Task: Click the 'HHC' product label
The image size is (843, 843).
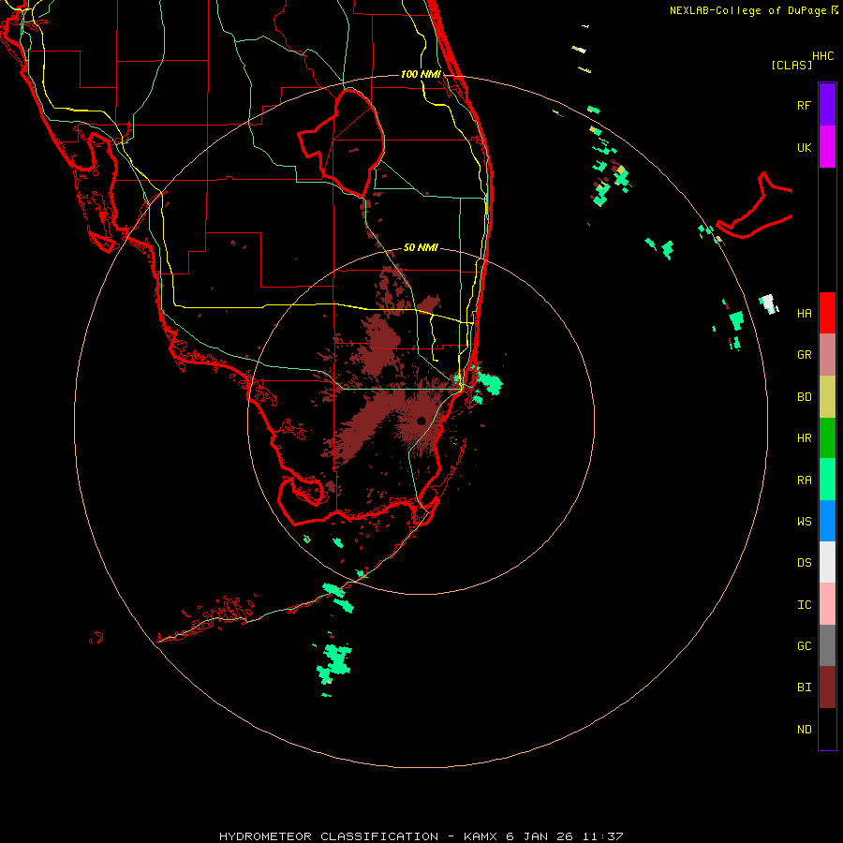Action: pos(822,56)
